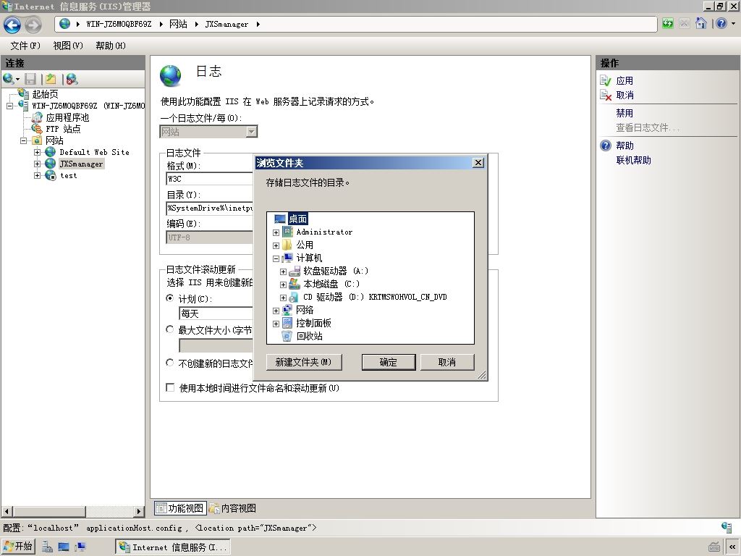The image size is (741, 556).
Task: Check 使用本地时间进行文件命名和滚动更新
Action: coord(170,387)
